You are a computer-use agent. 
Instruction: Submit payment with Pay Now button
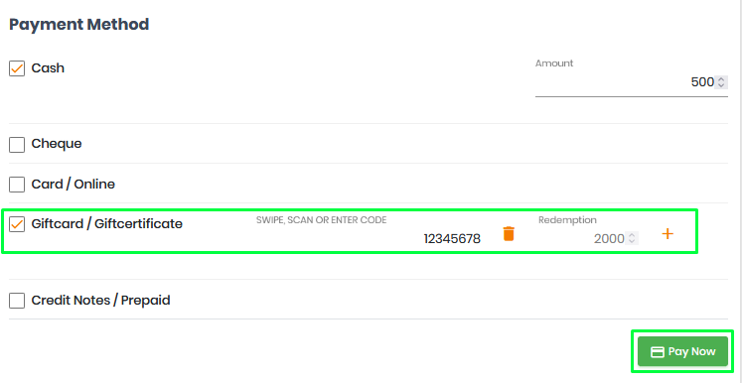tap(682, 351)
